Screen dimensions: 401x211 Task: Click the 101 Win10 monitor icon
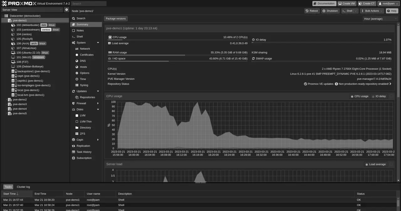point(13,57)
